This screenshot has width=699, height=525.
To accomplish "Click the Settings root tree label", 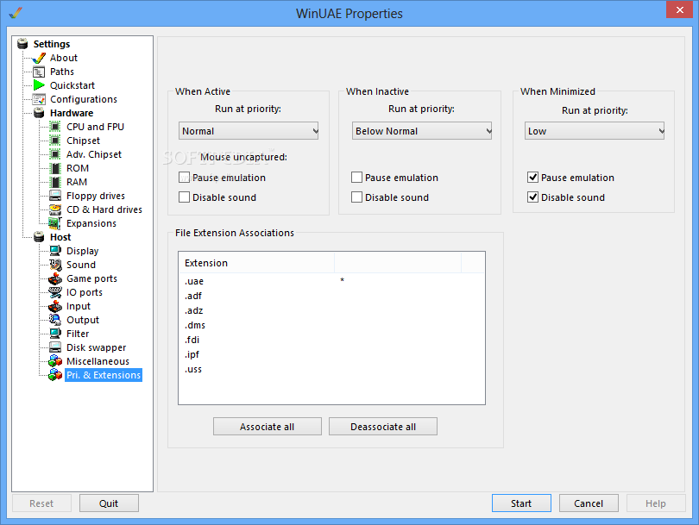I will pos(52,44).
